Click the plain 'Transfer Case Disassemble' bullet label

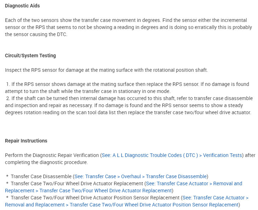click(41, 176)
